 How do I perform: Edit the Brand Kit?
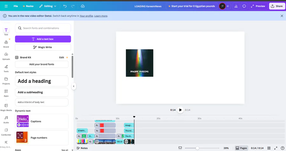[x=62, y=57]
